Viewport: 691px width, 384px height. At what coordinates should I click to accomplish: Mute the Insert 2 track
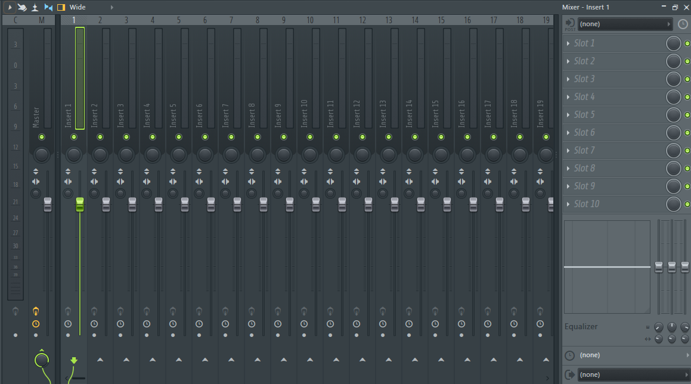[x=100, y=138]
